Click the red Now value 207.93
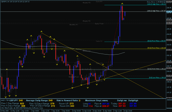Image resolution: width=172 pixels, height=112 pixels. coord(122,106)
